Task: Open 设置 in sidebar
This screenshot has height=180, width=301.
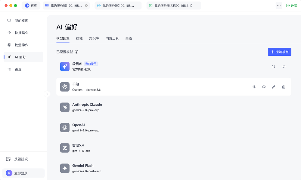Action: [23, 69]
